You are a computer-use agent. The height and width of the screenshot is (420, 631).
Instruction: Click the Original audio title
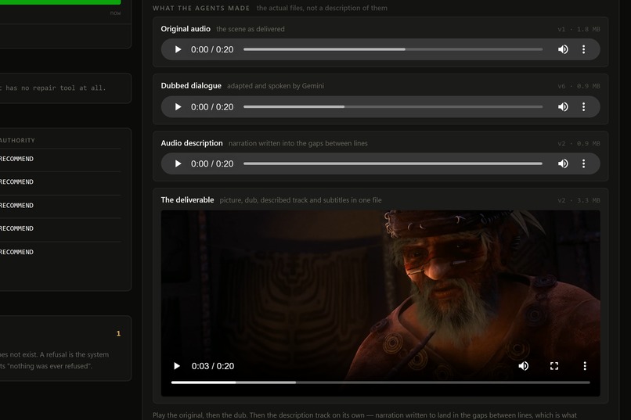(186, 29)
